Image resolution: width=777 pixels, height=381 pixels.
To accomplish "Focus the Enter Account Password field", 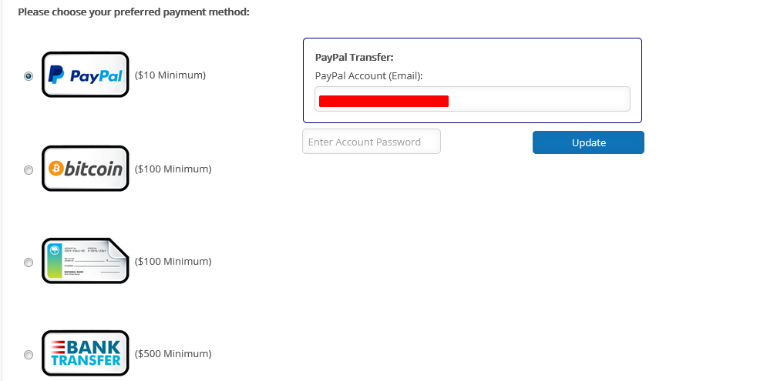I will point(371,142).
